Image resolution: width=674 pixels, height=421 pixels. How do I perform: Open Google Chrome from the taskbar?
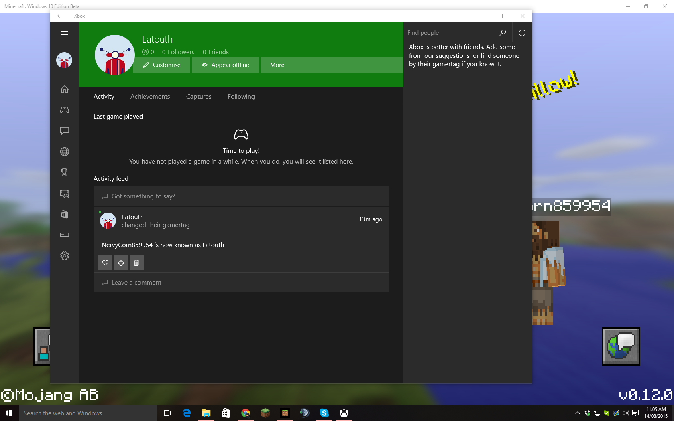tap(246, 413)
